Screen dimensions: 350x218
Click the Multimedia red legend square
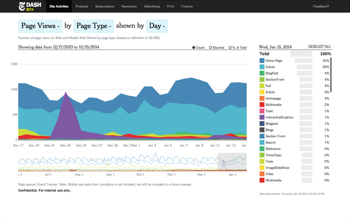click(262, 105)
